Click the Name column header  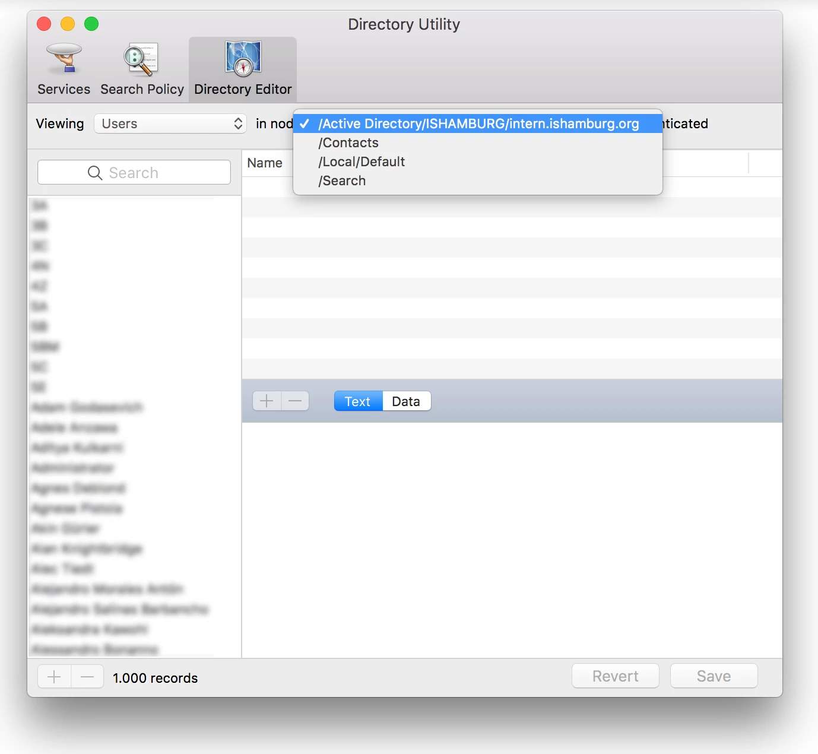coord(265,163)
